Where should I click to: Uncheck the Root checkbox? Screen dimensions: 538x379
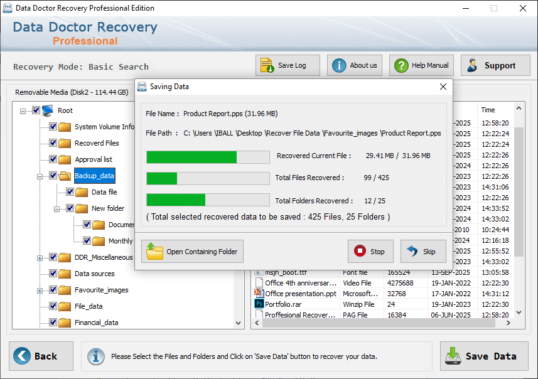pos(36,110)
